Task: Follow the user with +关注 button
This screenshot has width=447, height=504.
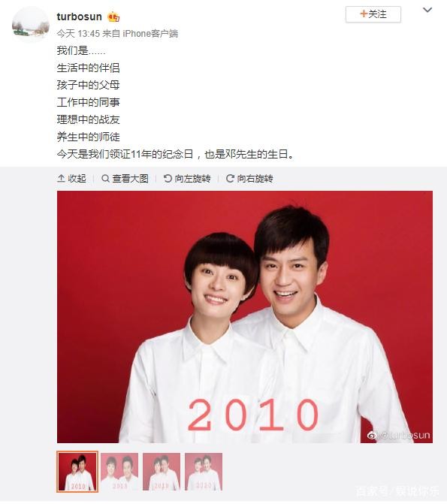Action: click(x=373, y=14)
